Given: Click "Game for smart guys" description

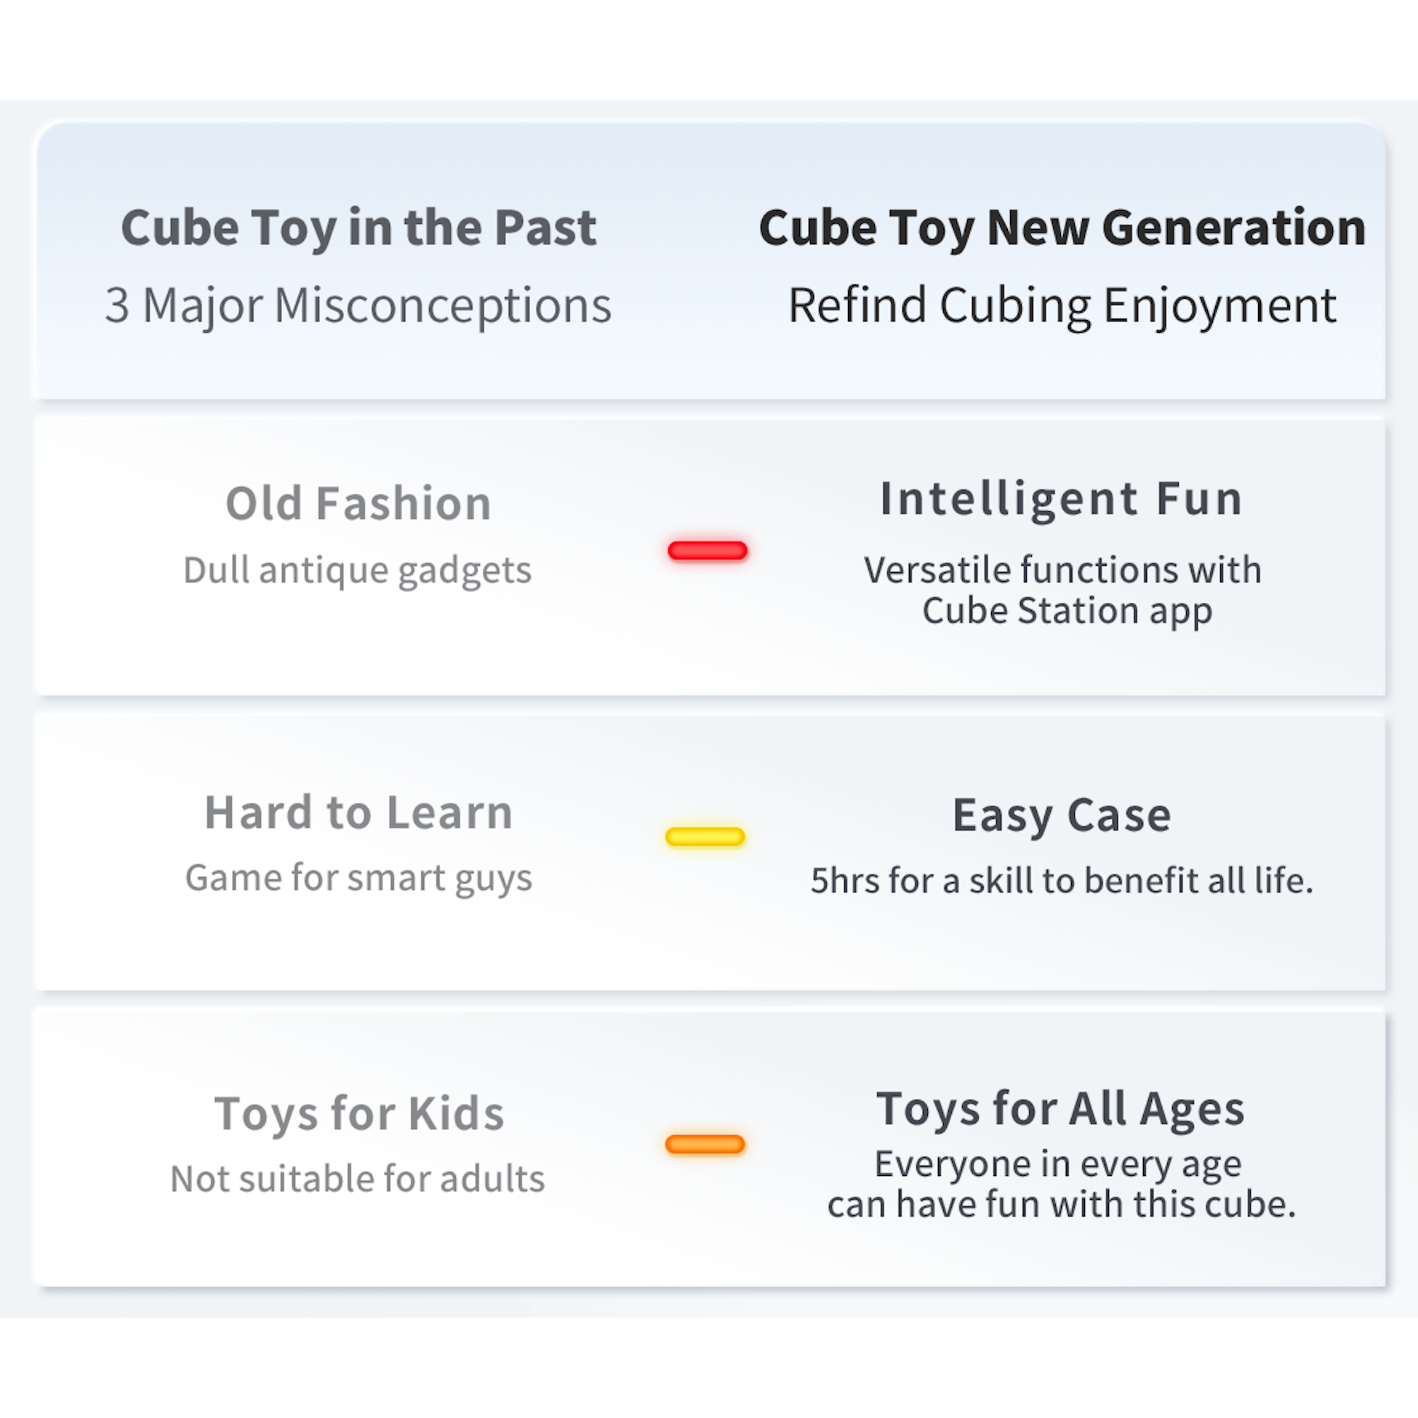Looking at the screenshot, I should click(x=358, y=878).
